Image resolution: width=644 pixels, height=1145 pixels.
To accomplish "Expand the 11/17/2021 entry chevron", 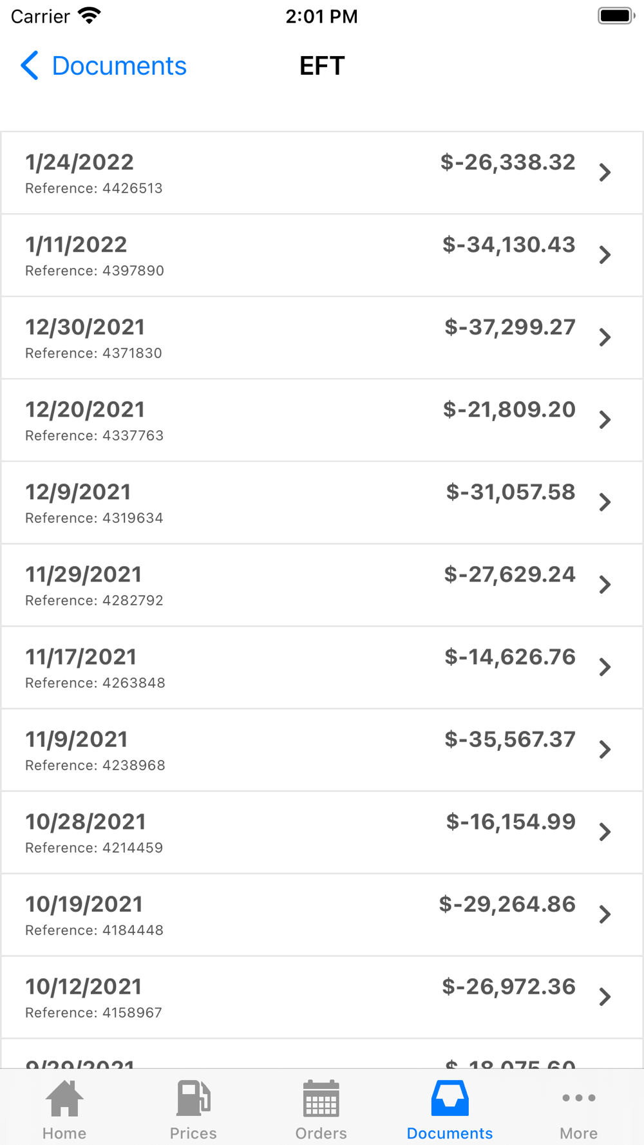I will [x=605, y=667].
